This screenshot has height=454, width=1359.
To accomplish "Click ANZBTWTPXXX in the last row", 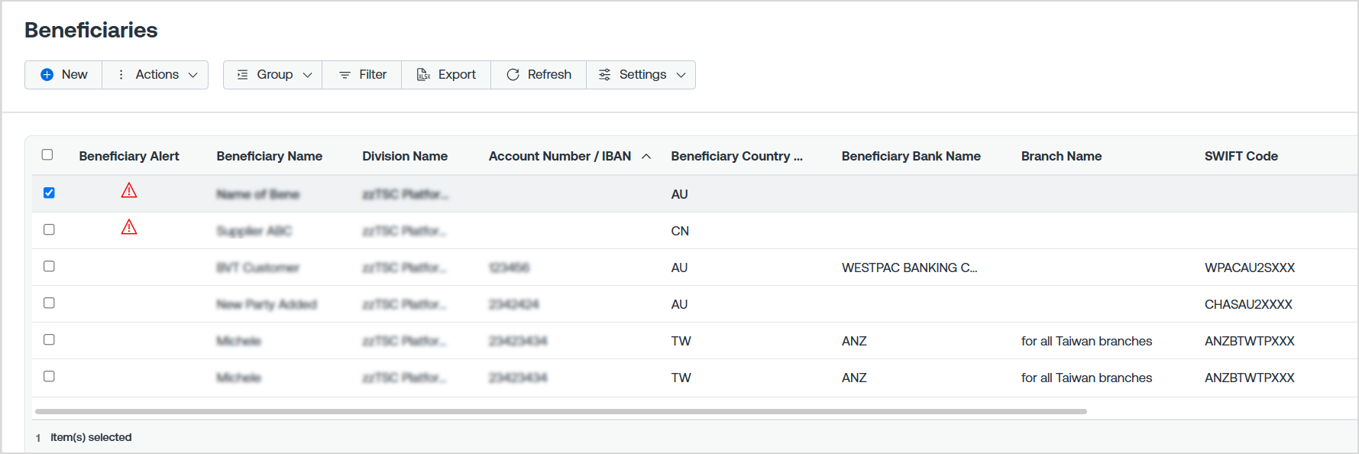I will 1250,378.
